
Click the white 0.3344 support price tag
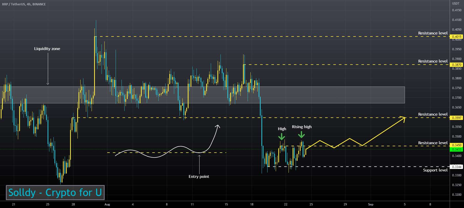pyautogui.click(x=457, y=167)
